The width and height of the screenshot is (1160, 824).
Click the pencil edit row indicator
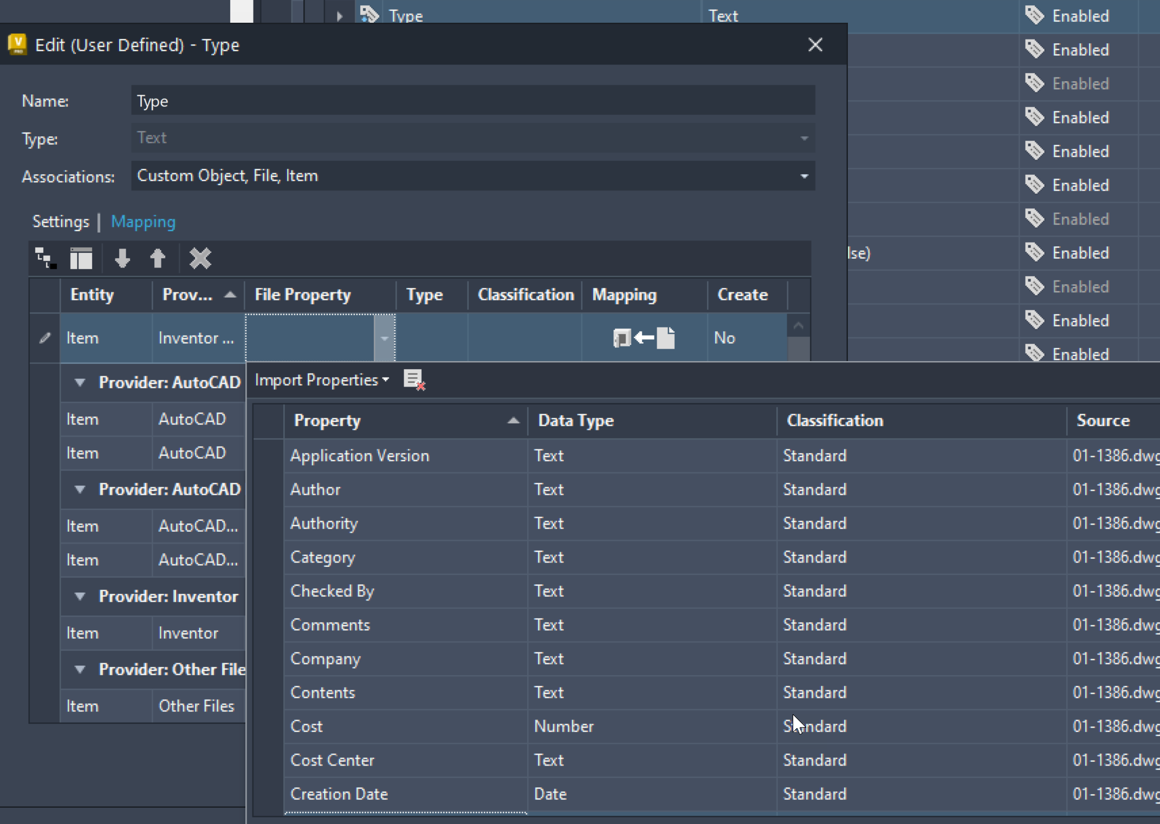[x=45, y=338]
